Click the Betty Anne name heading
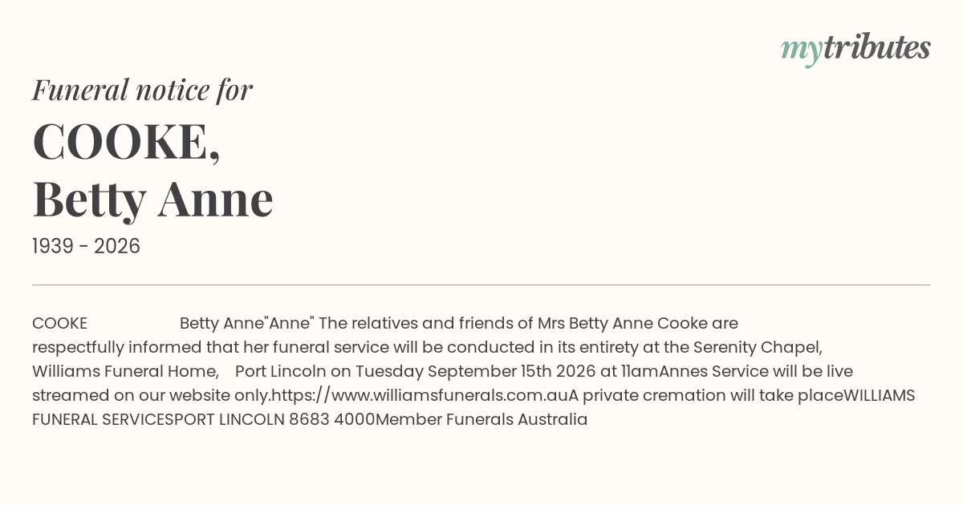Screen dimensions: 963x505 [152, 199]
